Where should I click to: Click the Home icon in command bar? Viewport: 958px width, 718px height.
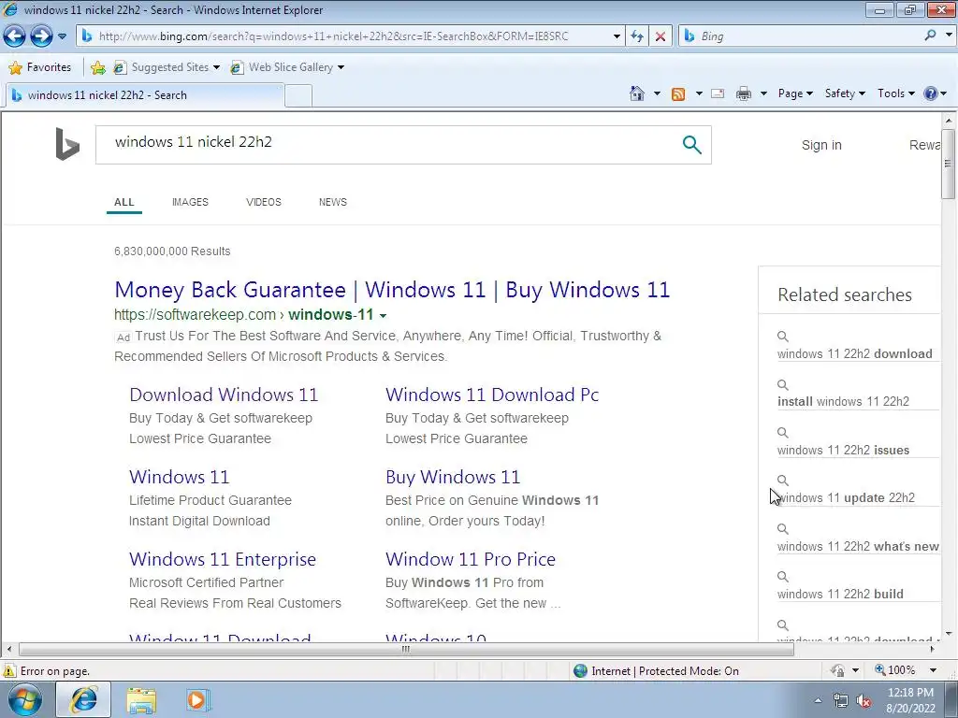(x=636, y=93)
